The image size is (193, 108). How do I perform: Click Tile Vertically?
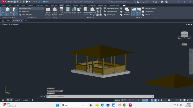148,12
